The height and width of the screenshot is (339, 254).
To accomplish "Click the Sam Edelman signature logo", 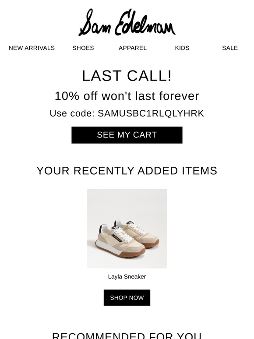I will (127, 22).
